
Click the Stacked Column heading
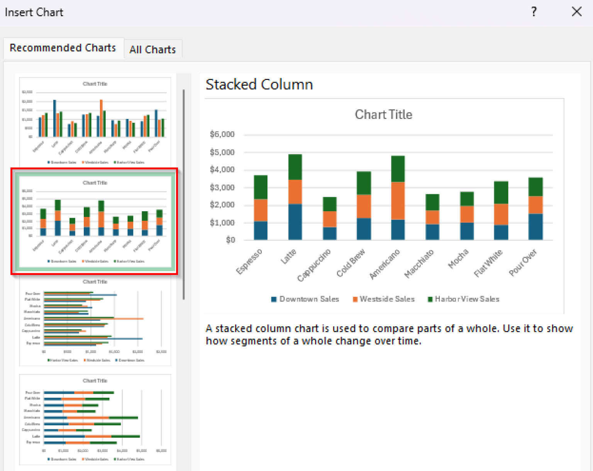pos(259,84)
